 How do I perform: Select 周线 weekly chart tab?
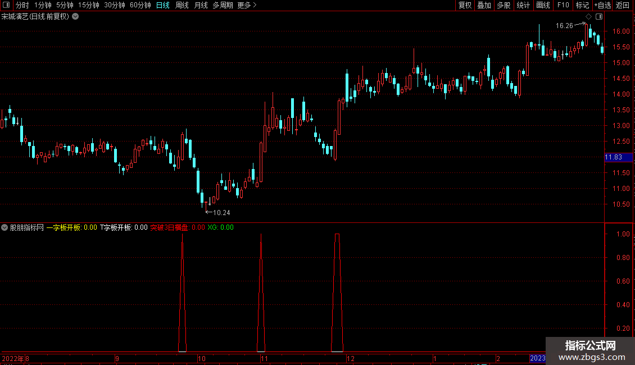tap(182, 5)
